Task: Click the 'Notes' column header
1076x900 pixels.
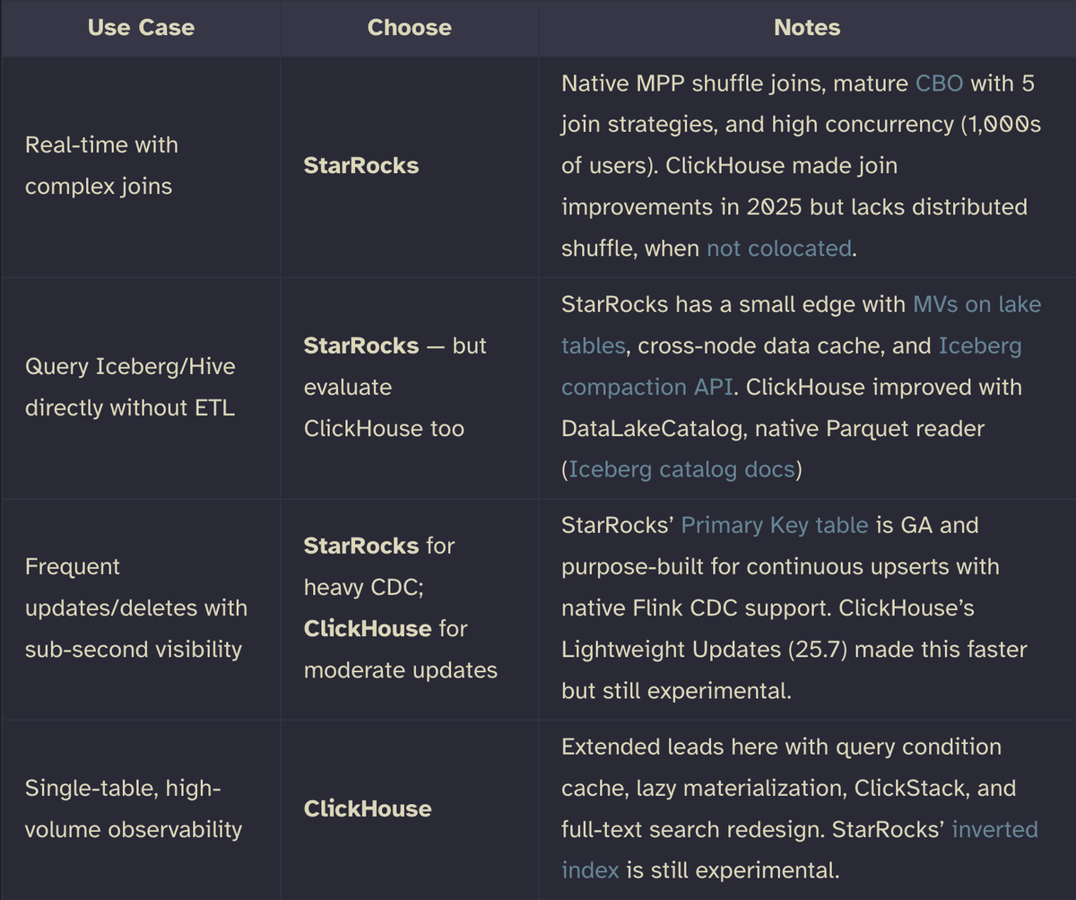Action: coord(807,28)
